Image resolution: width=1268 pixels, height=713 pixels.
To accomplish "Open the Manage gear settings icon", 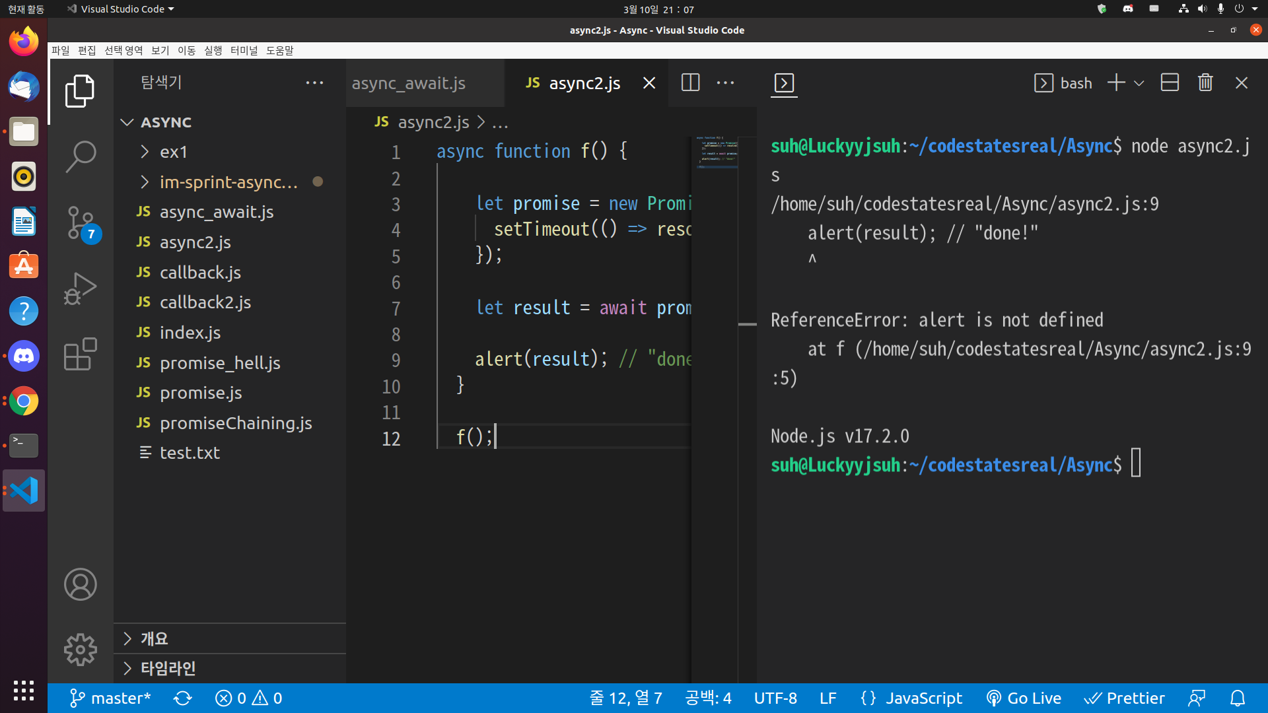I will [81, 650].
